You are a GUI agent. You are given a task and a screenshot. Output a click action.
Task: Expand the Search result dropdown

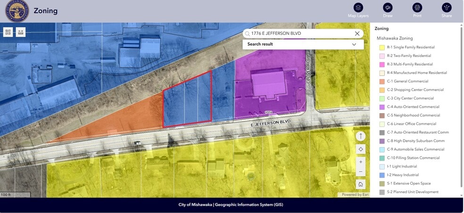(354, 44)
